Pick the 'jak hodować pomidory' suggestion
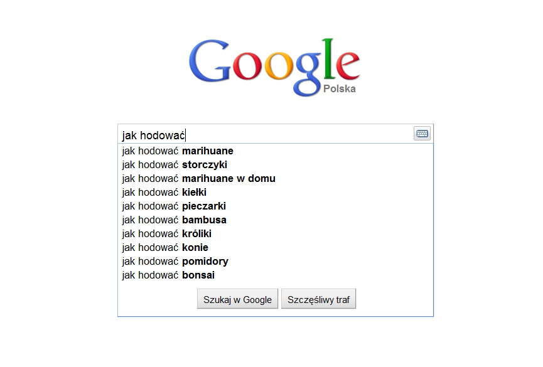The image size is (543, 367). pos(276,262)
